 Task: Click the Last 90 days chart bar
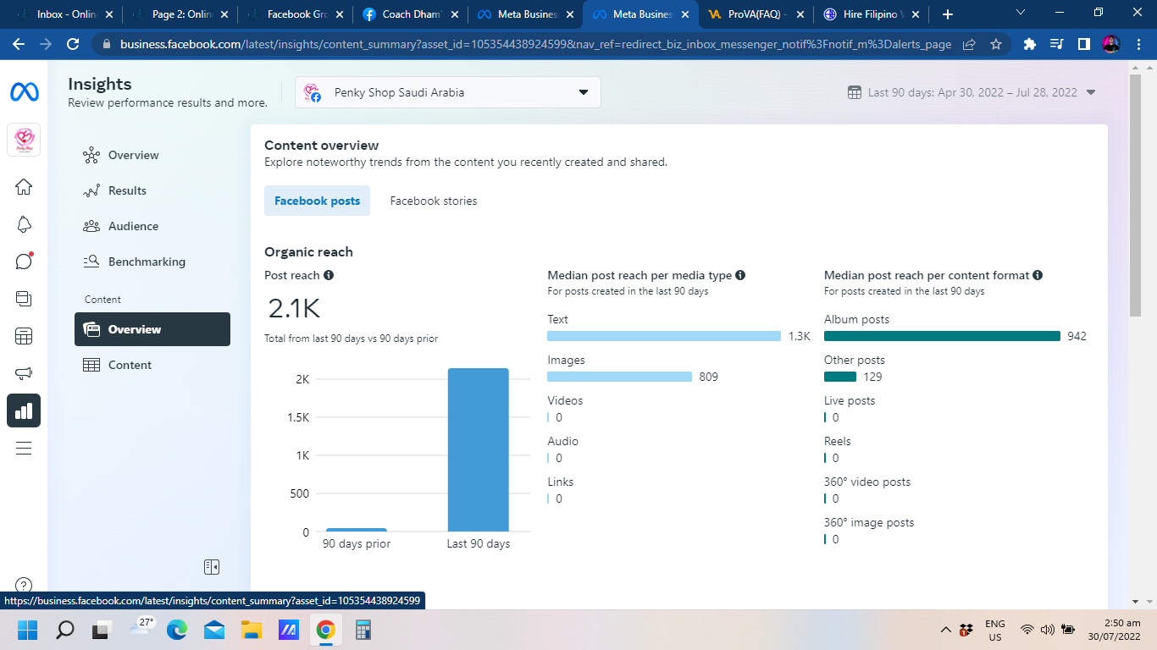click(478, 449)
